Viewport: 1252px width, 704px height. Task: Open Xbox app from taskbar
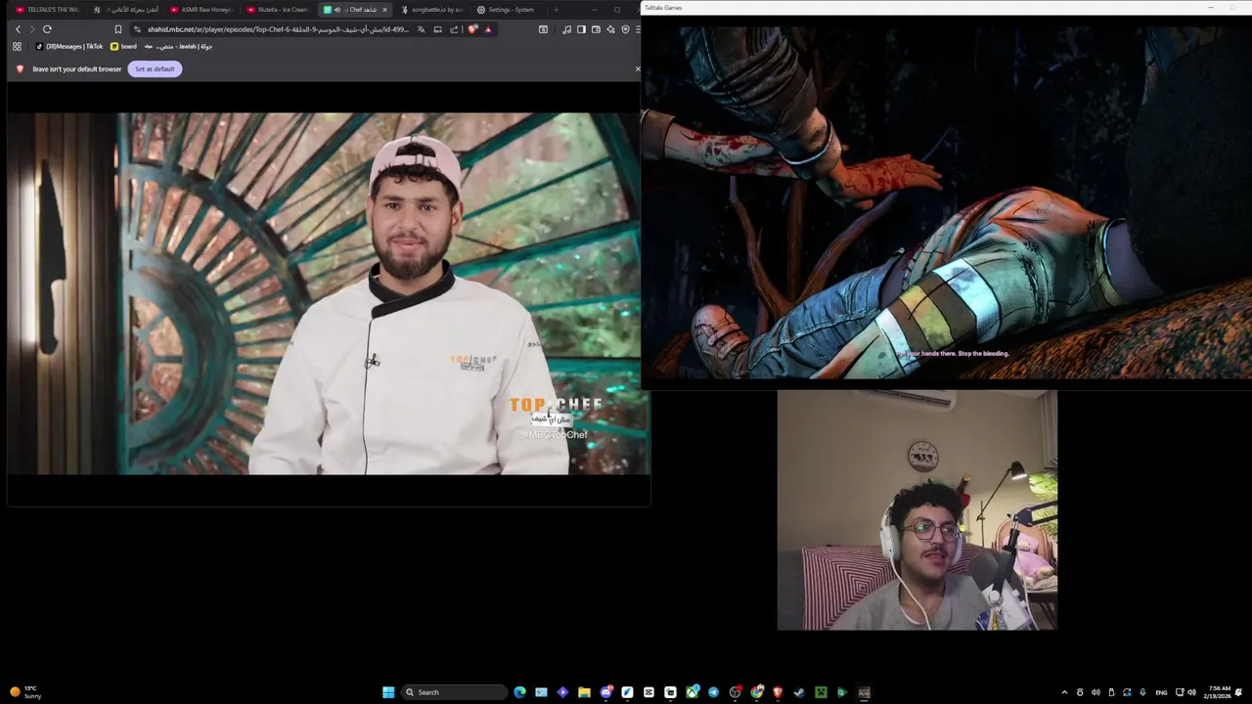693,692
